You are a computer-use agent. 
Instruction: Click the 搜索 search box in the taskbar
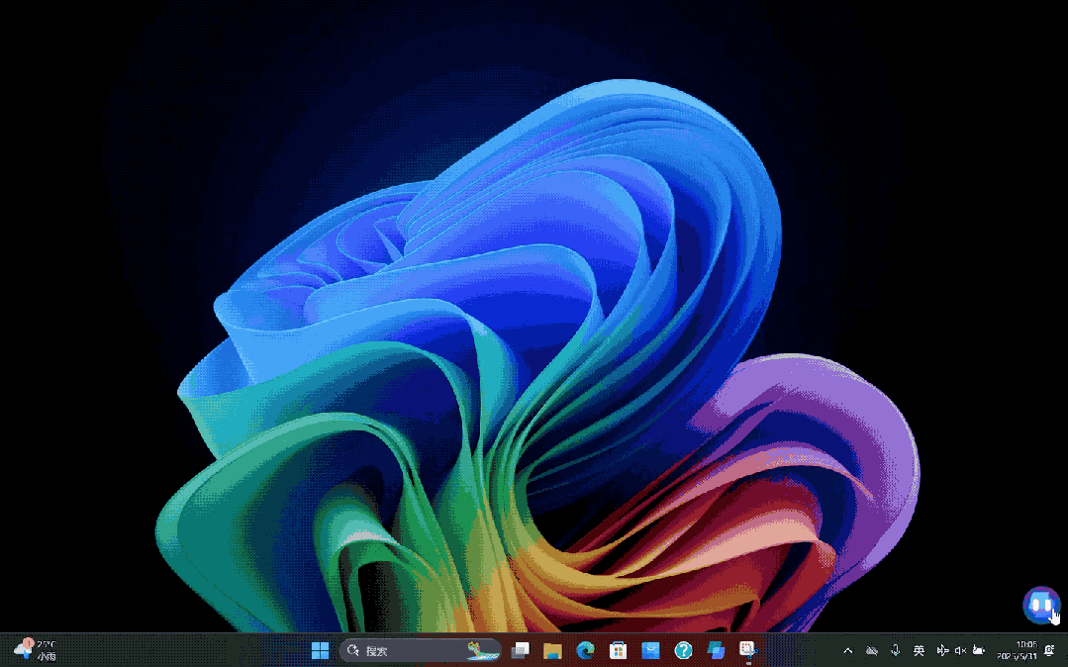tap(421, 650)
